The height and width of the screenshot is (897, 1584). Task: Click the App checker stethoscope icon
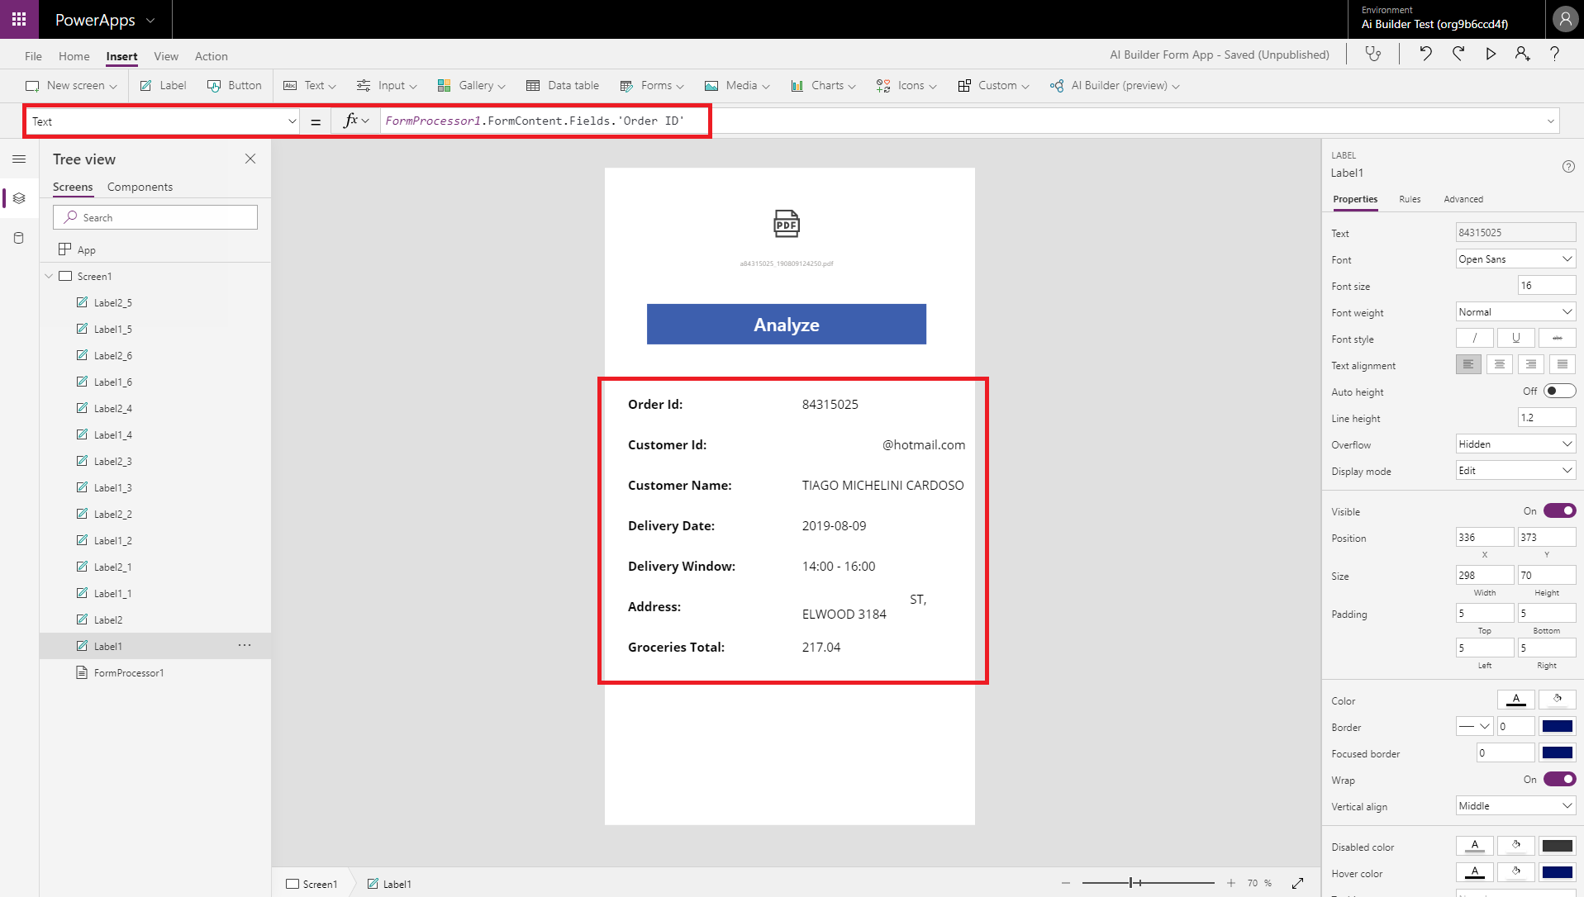pyautogui.click(x=1372, y=55)
